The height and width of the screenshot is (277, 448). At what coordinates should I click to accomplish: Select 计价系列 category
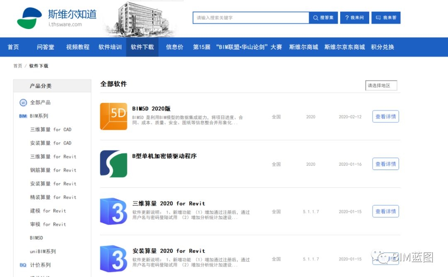[40, 265]
